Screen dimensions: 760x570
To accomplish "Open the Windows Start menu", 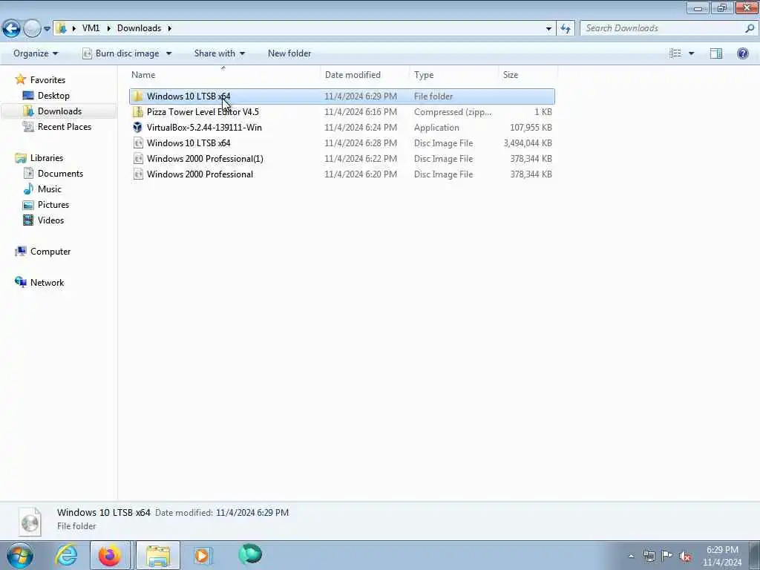I will coord(20,555).
